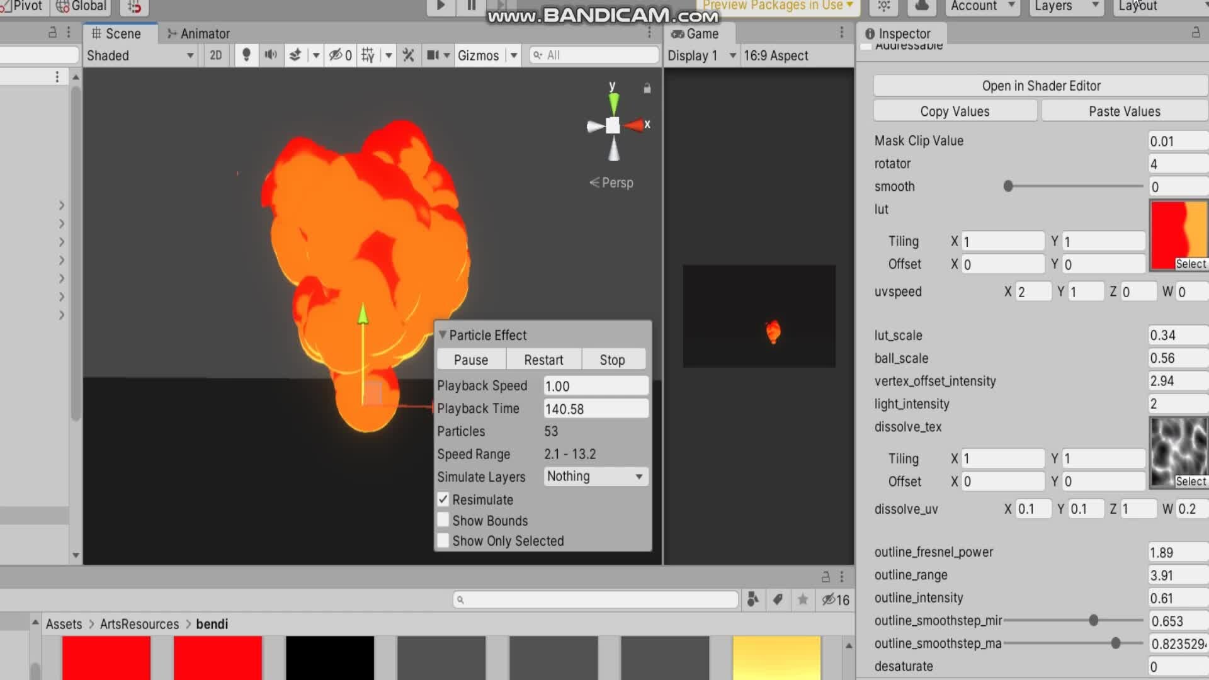Open the Gizmos dropdown in Scene toolbar
This screenshot has height=680, width=1209.
click(x=488, y=55)
